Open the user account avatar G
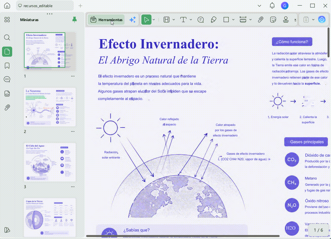The height and width of the screenshot is (239, 331). pyautogui.click(x=285, y=6)
